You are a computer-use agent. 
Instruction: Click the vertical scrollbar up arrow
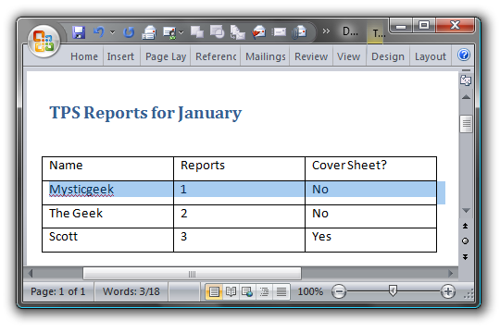(x=466, y=97)
